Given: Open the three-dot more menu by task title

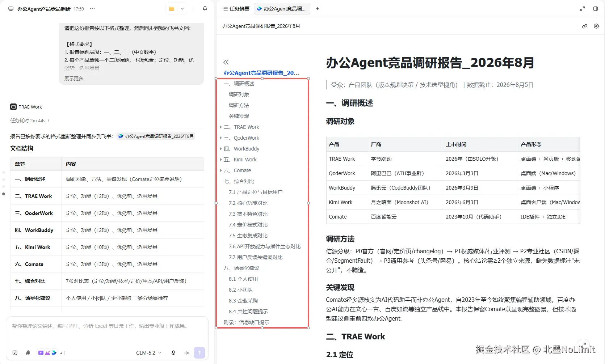Looking at the screenshot, I should 92,9.
